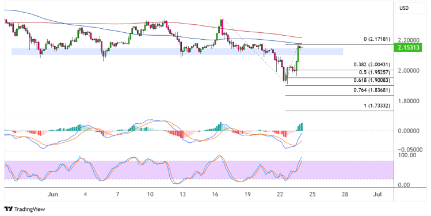This screenshot has height=216, width=431.
Task: Click the date label 25
Action: pos(312,195)
